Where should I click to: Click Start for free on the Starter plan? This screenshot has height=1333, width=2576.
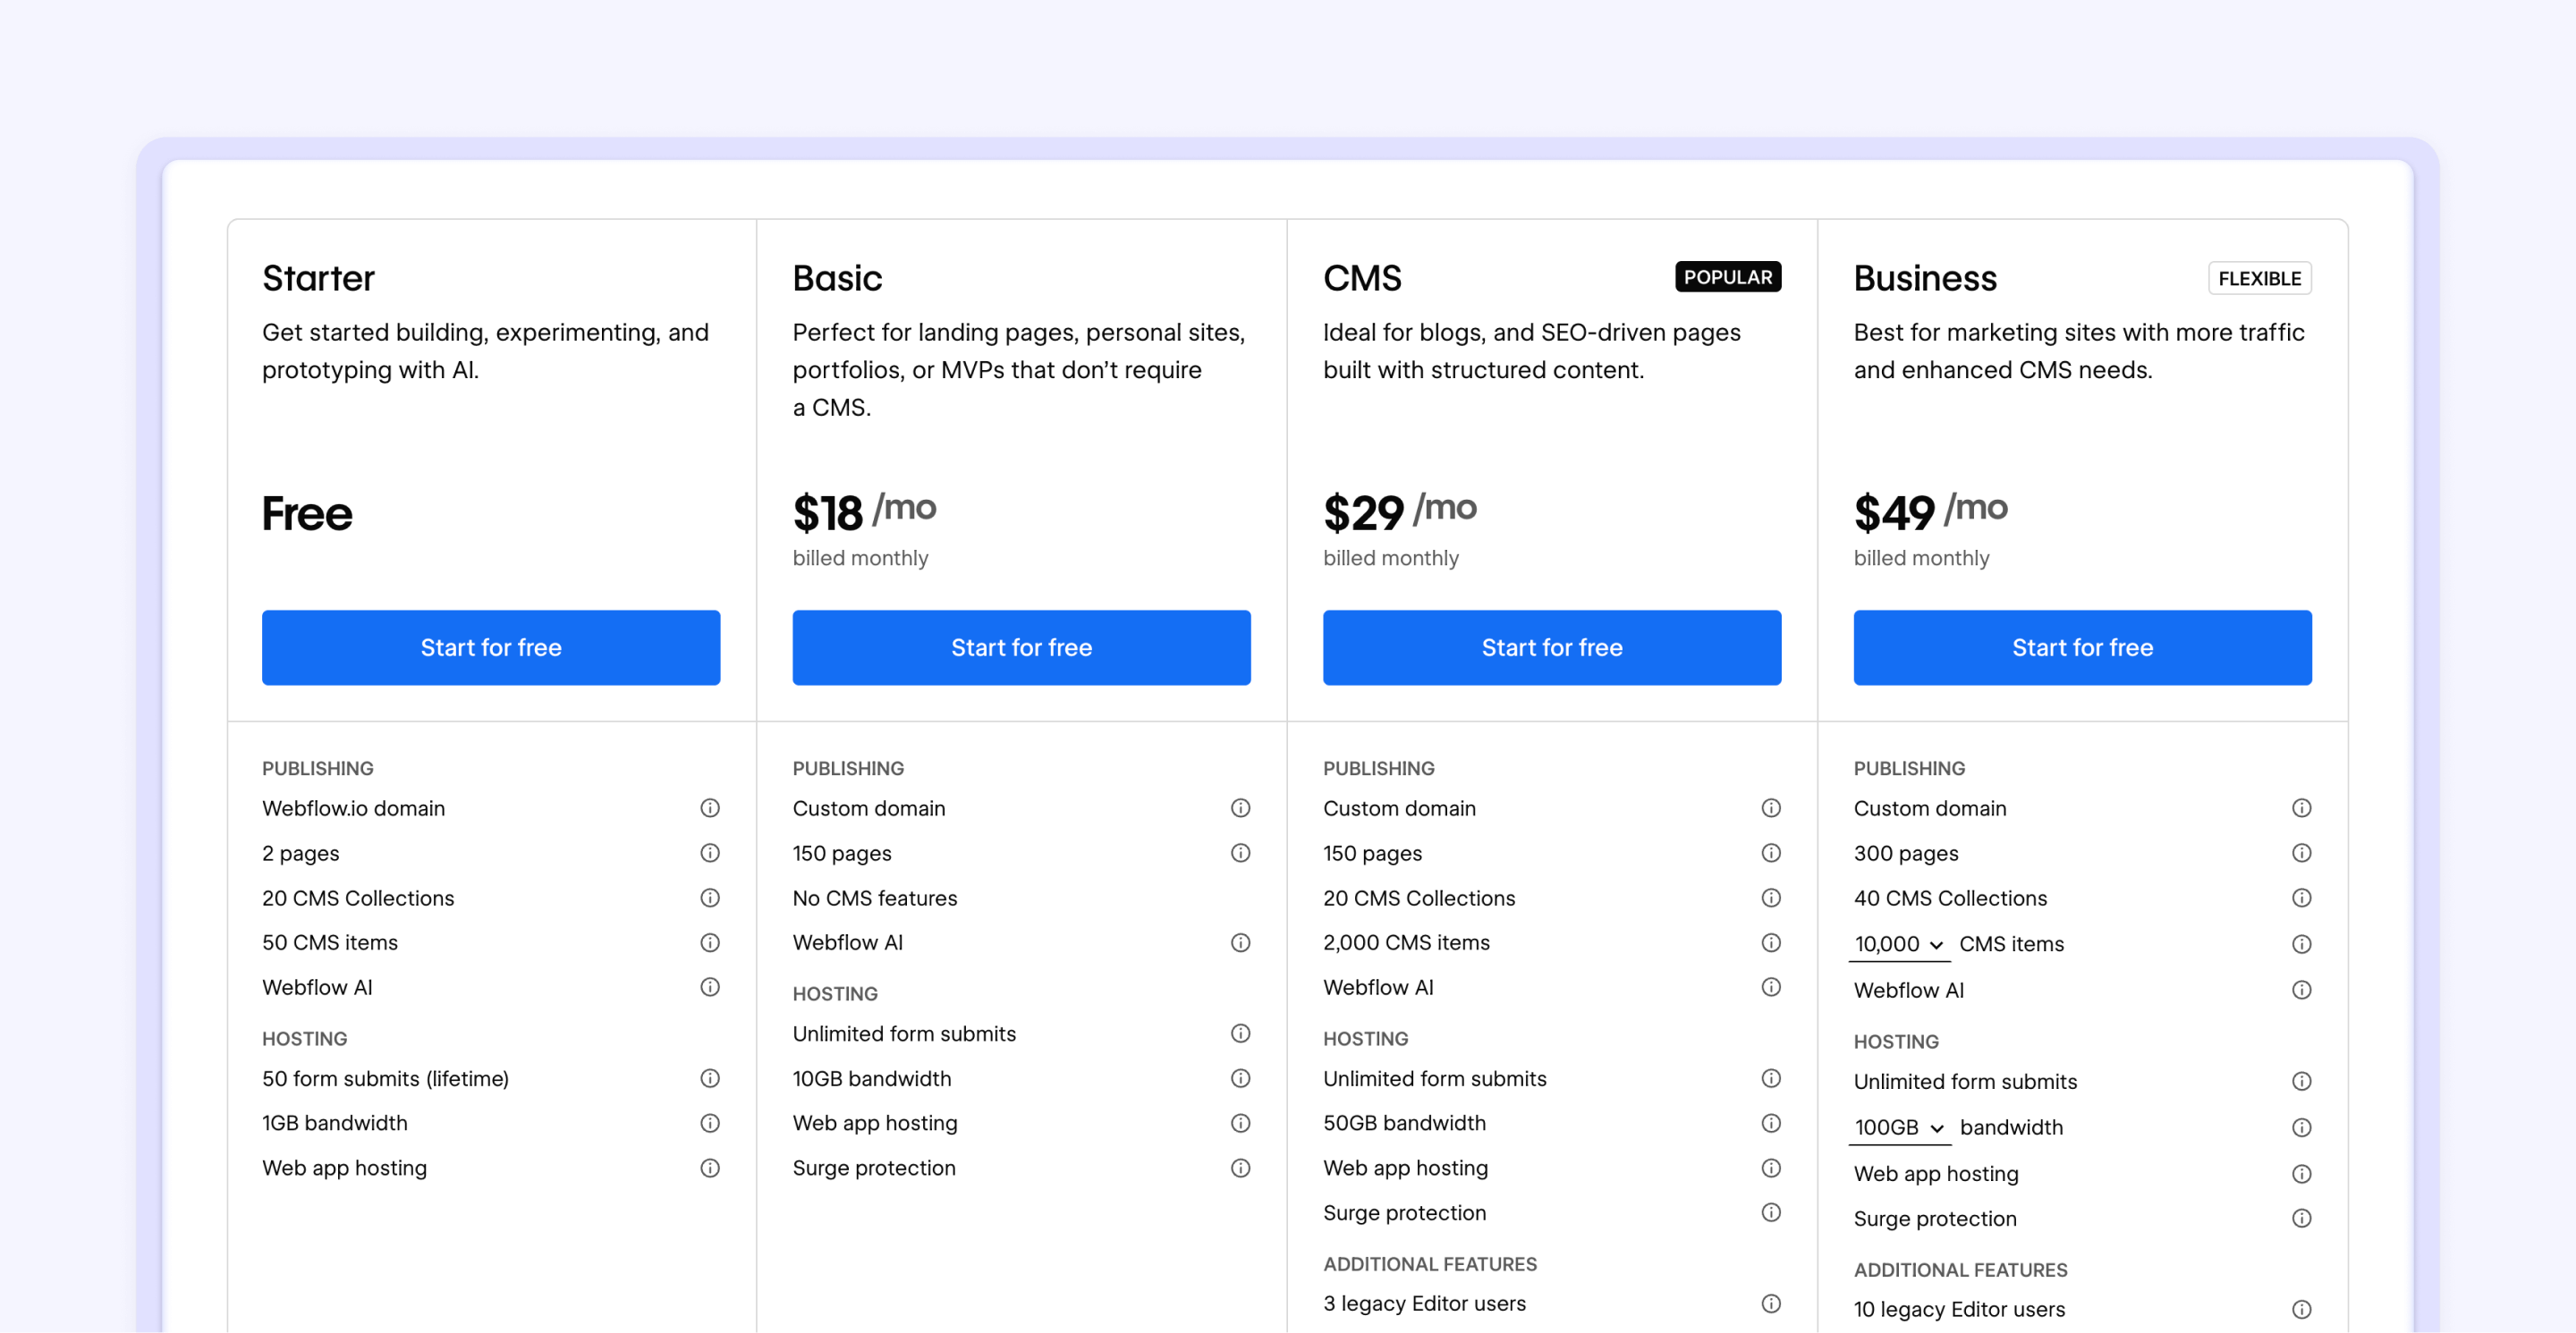(490, 646)
